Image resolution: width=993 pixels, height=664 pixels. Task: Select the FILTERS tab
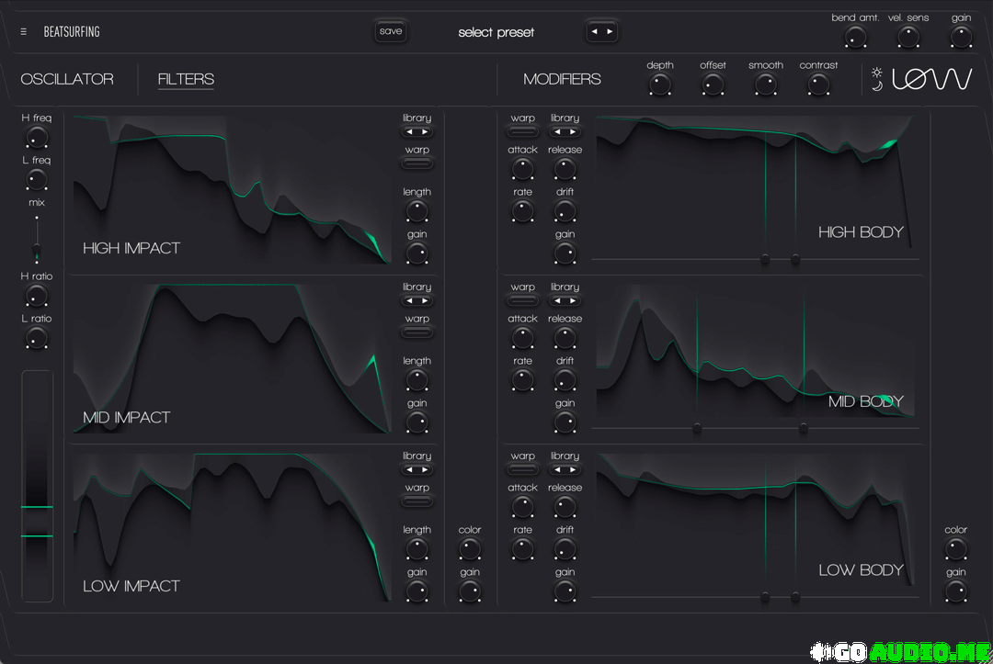tap(186, 80)
